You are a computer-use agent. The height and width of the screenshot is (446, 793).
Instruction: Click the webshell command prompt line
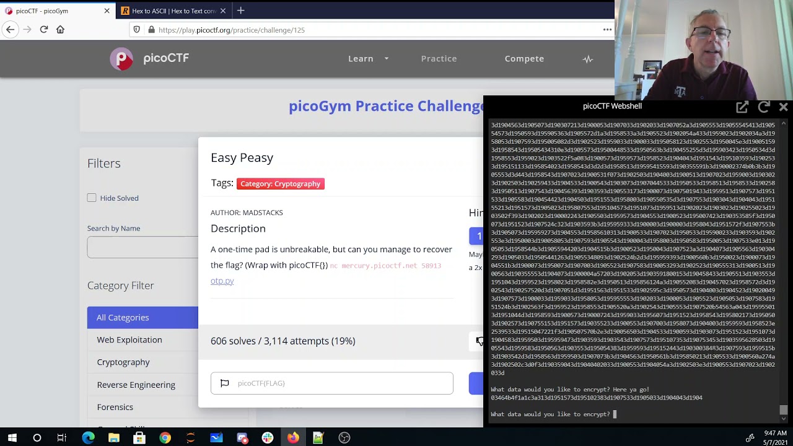(553, 414)
